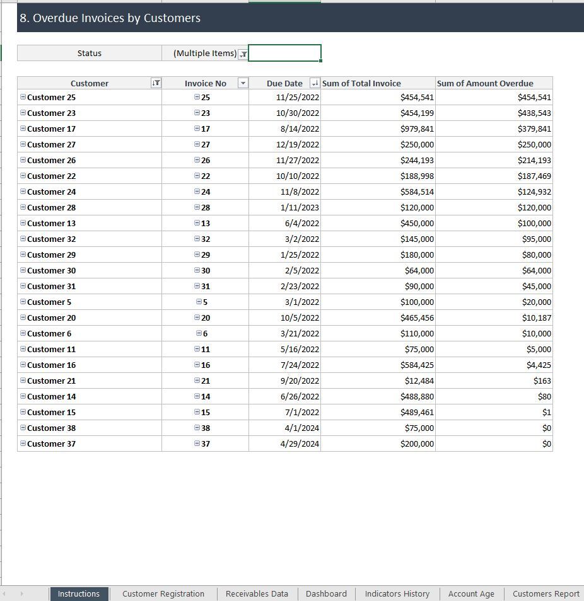584x601 pixels.
Task: Select overdue amount $163 cell
Action: [494, 381]
